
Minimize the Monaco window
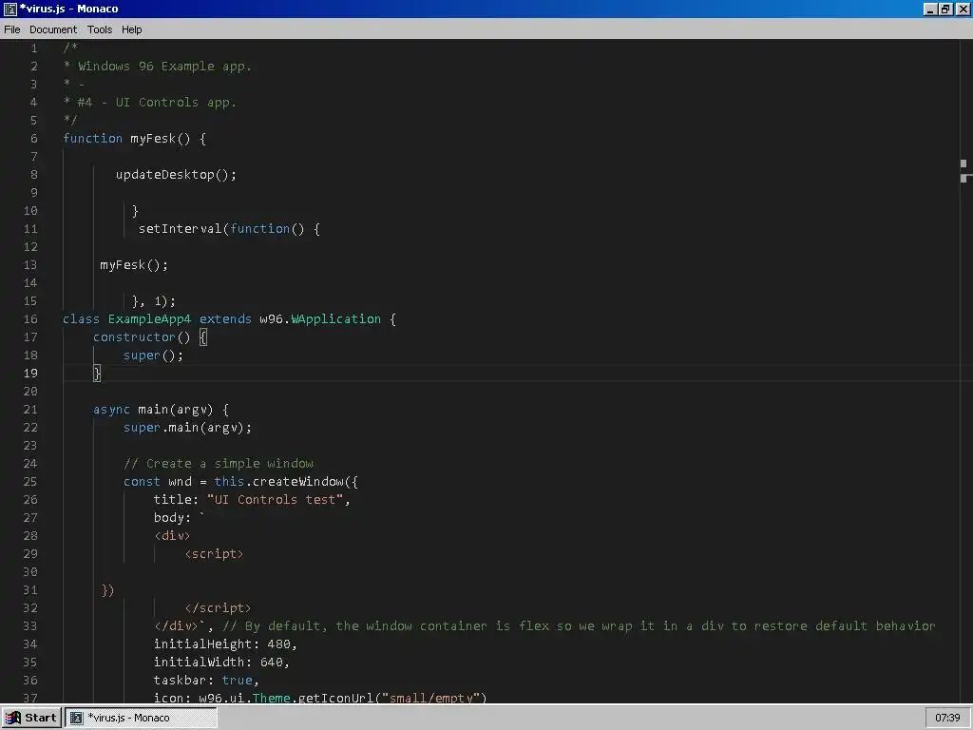coord(929,9)
